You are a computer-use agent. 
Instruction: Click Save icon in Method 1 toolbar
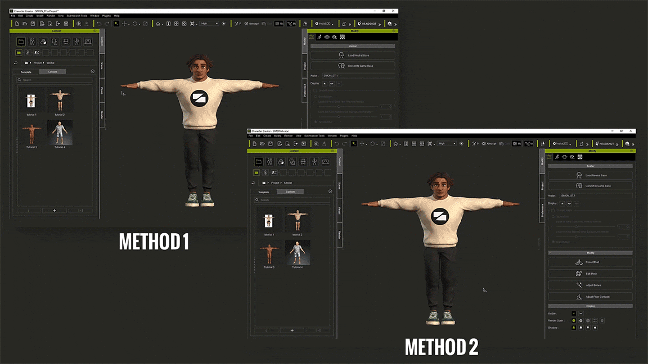pyautogui.click(x=33, y=24)
